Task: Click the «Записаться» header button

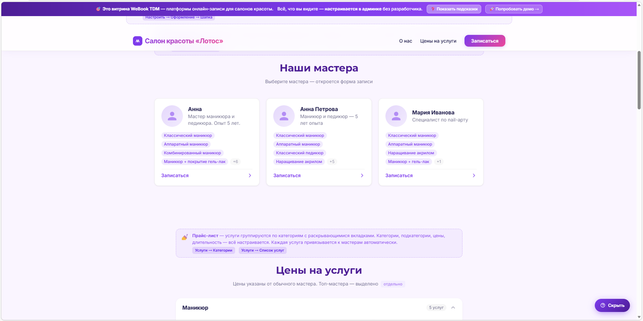Action: (x=484, y=40)
